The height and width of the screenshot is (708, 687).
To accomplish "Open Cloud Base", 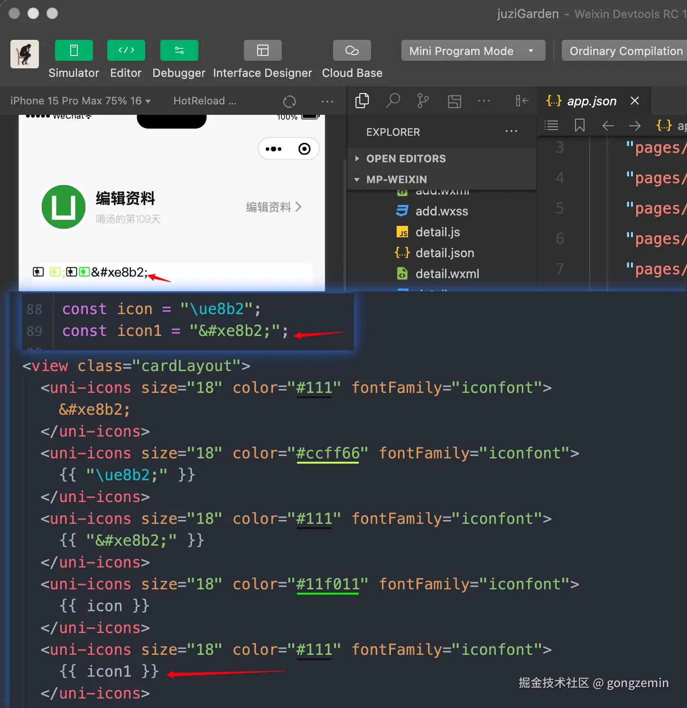I will pos(352,51).
